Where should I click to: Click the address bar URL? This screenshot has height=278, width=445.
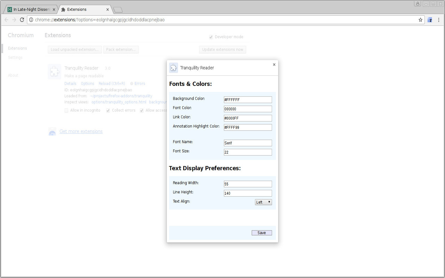tap(100, 20)
